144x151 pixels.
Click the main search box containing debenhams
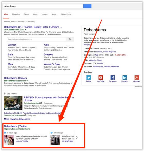tap(43, 6)
